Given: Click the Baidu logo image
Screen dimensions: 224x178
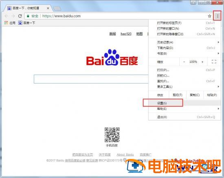Looking at the screenshot, I should pos(112,58).
